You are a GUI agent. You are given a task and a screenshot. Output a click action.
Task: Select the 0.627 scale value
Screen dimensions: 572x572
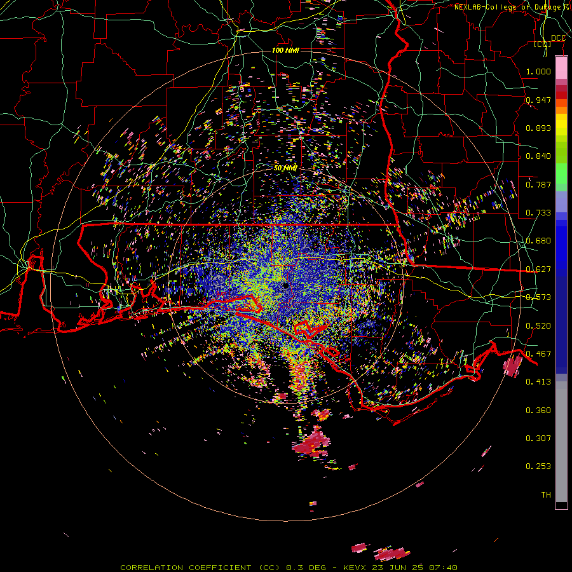tap(538, 269)
